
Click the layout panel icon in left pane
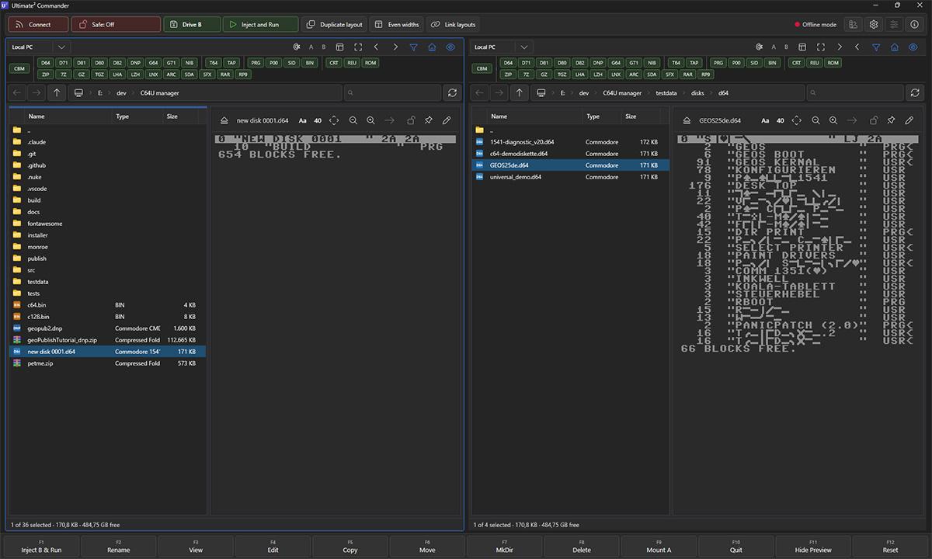click(339, 47)
